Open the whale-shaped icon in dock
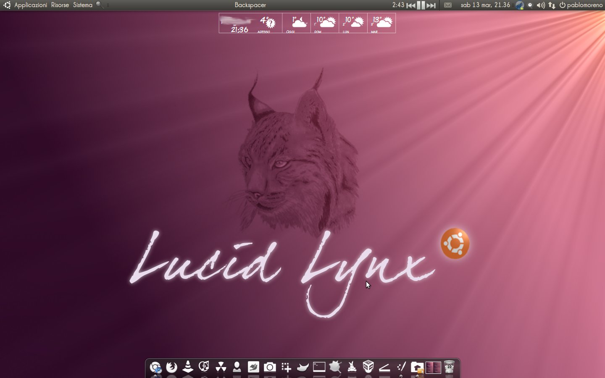The width and height of the screenshot is (605, 378). click(x=302, y=367)
